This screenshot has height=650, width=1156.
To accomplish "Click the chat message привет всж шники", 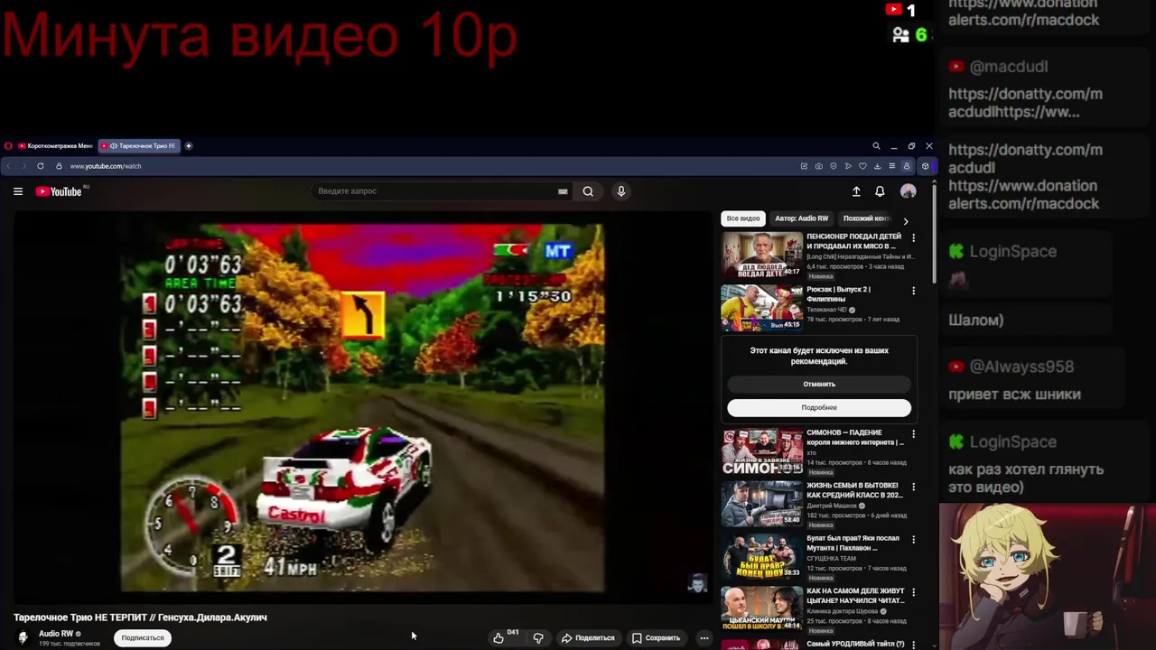I will [x=1014, y=395].
